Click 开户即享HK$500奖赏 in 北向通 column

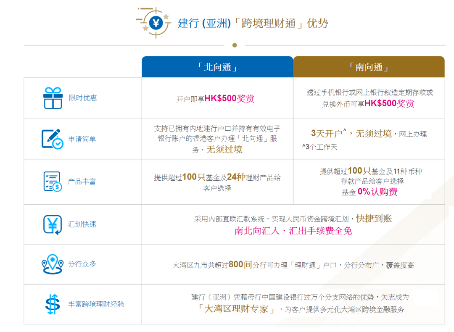[215, 99]
